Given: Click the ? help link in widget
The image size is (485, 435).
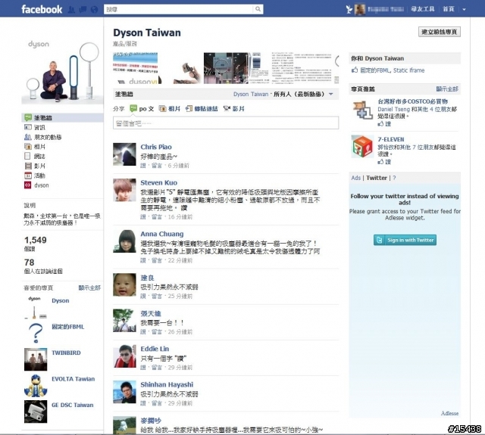Looking at the screenshot, I should click(x=394, y=178).
